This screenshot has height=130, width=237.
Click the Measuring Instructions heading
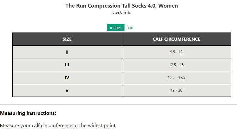pos(28,113)
